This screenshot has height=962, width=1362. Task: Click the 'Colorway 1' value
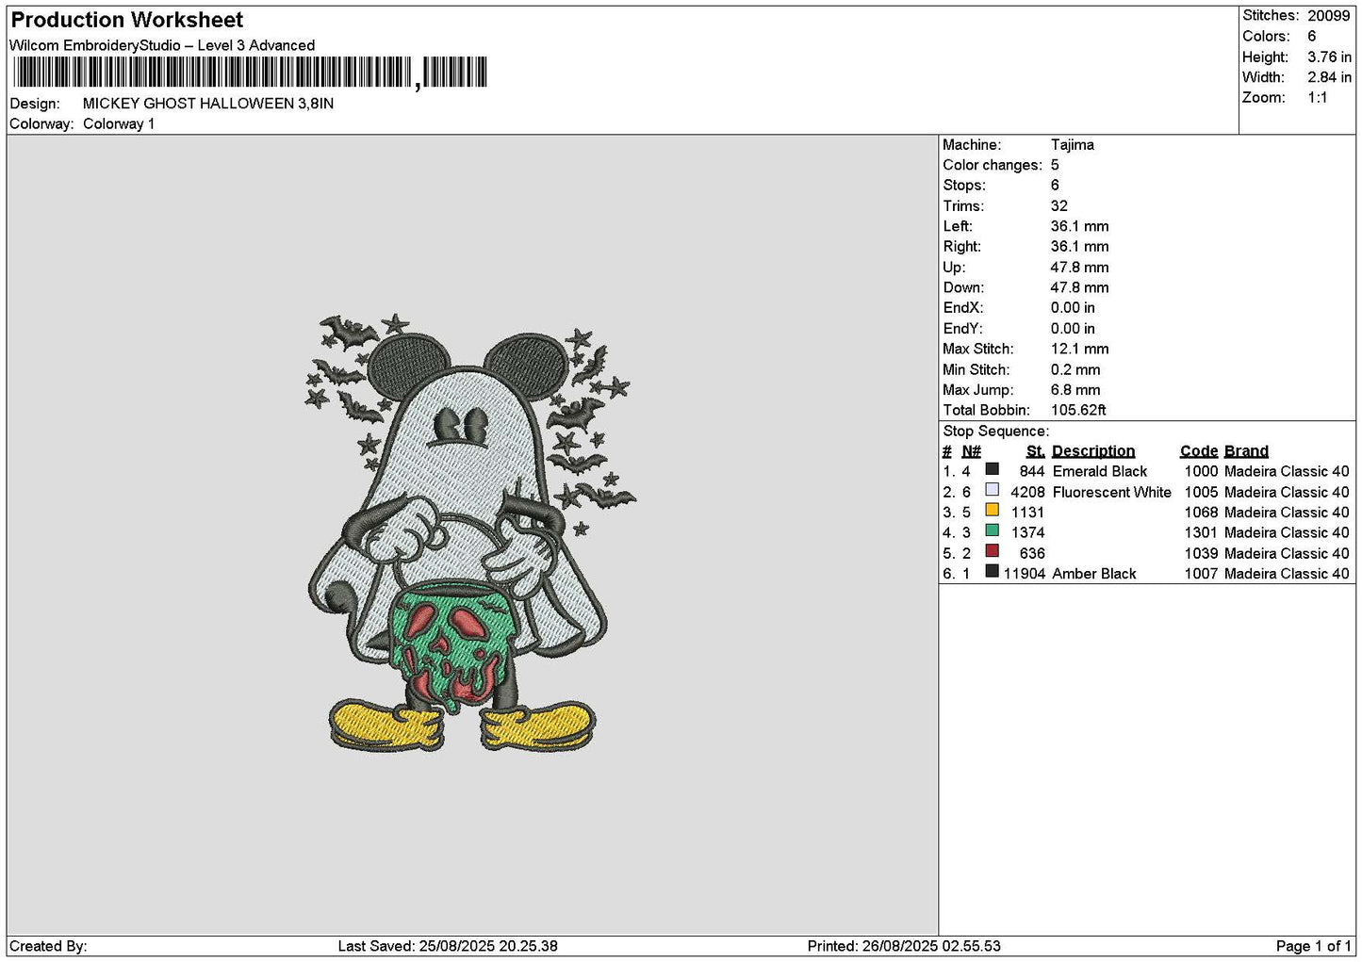coord(119,124)
